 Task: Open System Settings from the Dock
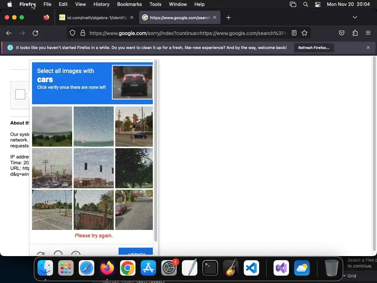[169, 268]
